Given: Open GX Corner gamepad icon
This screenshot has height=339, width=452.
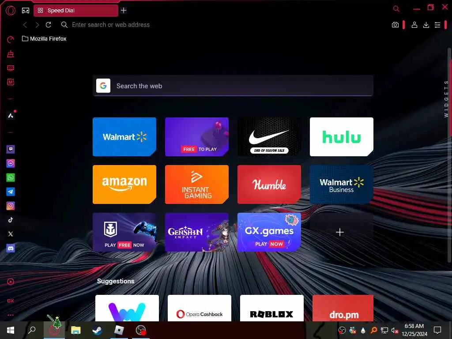Looking at the screenshot, I should coord(26,11).
